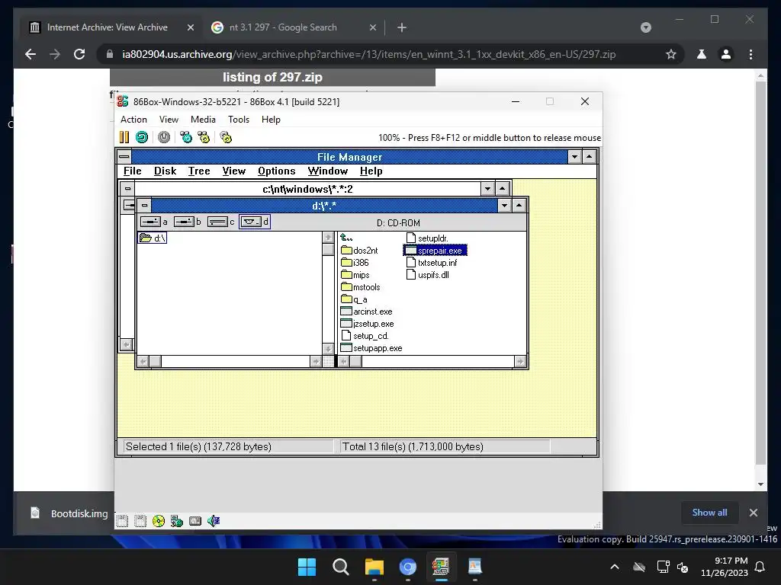Click the d:\ root folder in tree
Image resolution: width=781 pixels, height=585 pixels.
pos(153,238)
